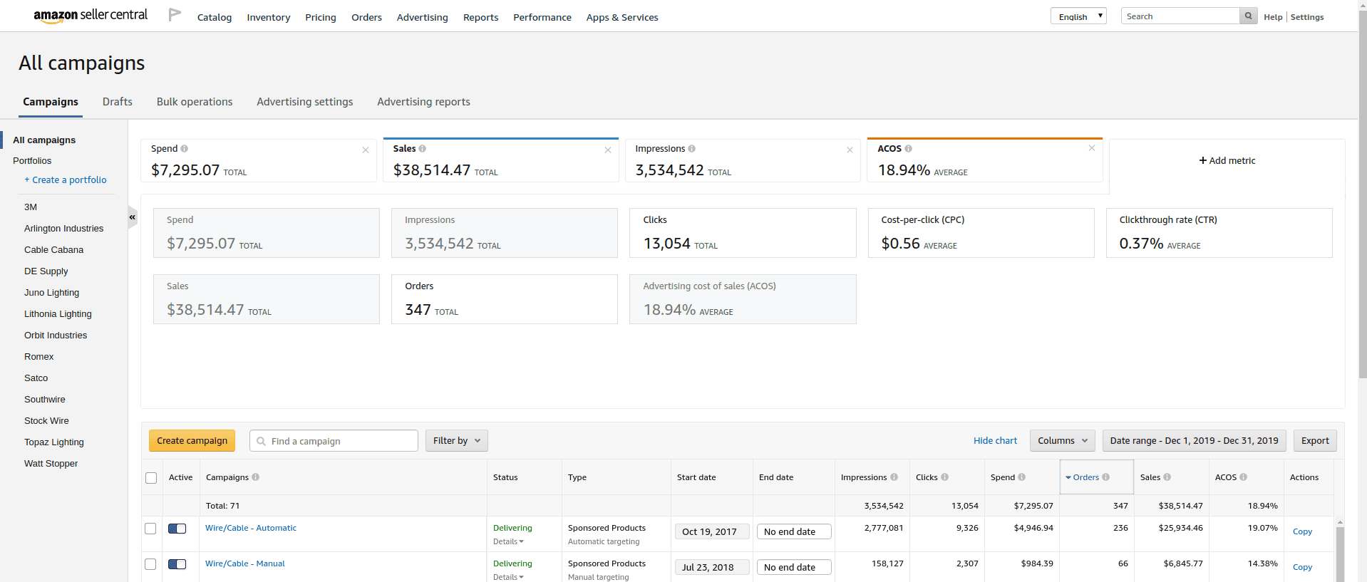Viewport: 1367px width, 582px height.
Task: Open the Lithonia Lighting portfolio
Action: click(x=58, y=314)
